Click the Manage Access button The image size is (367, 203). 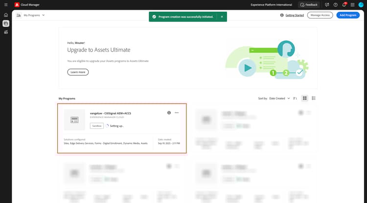click(320, 15)
